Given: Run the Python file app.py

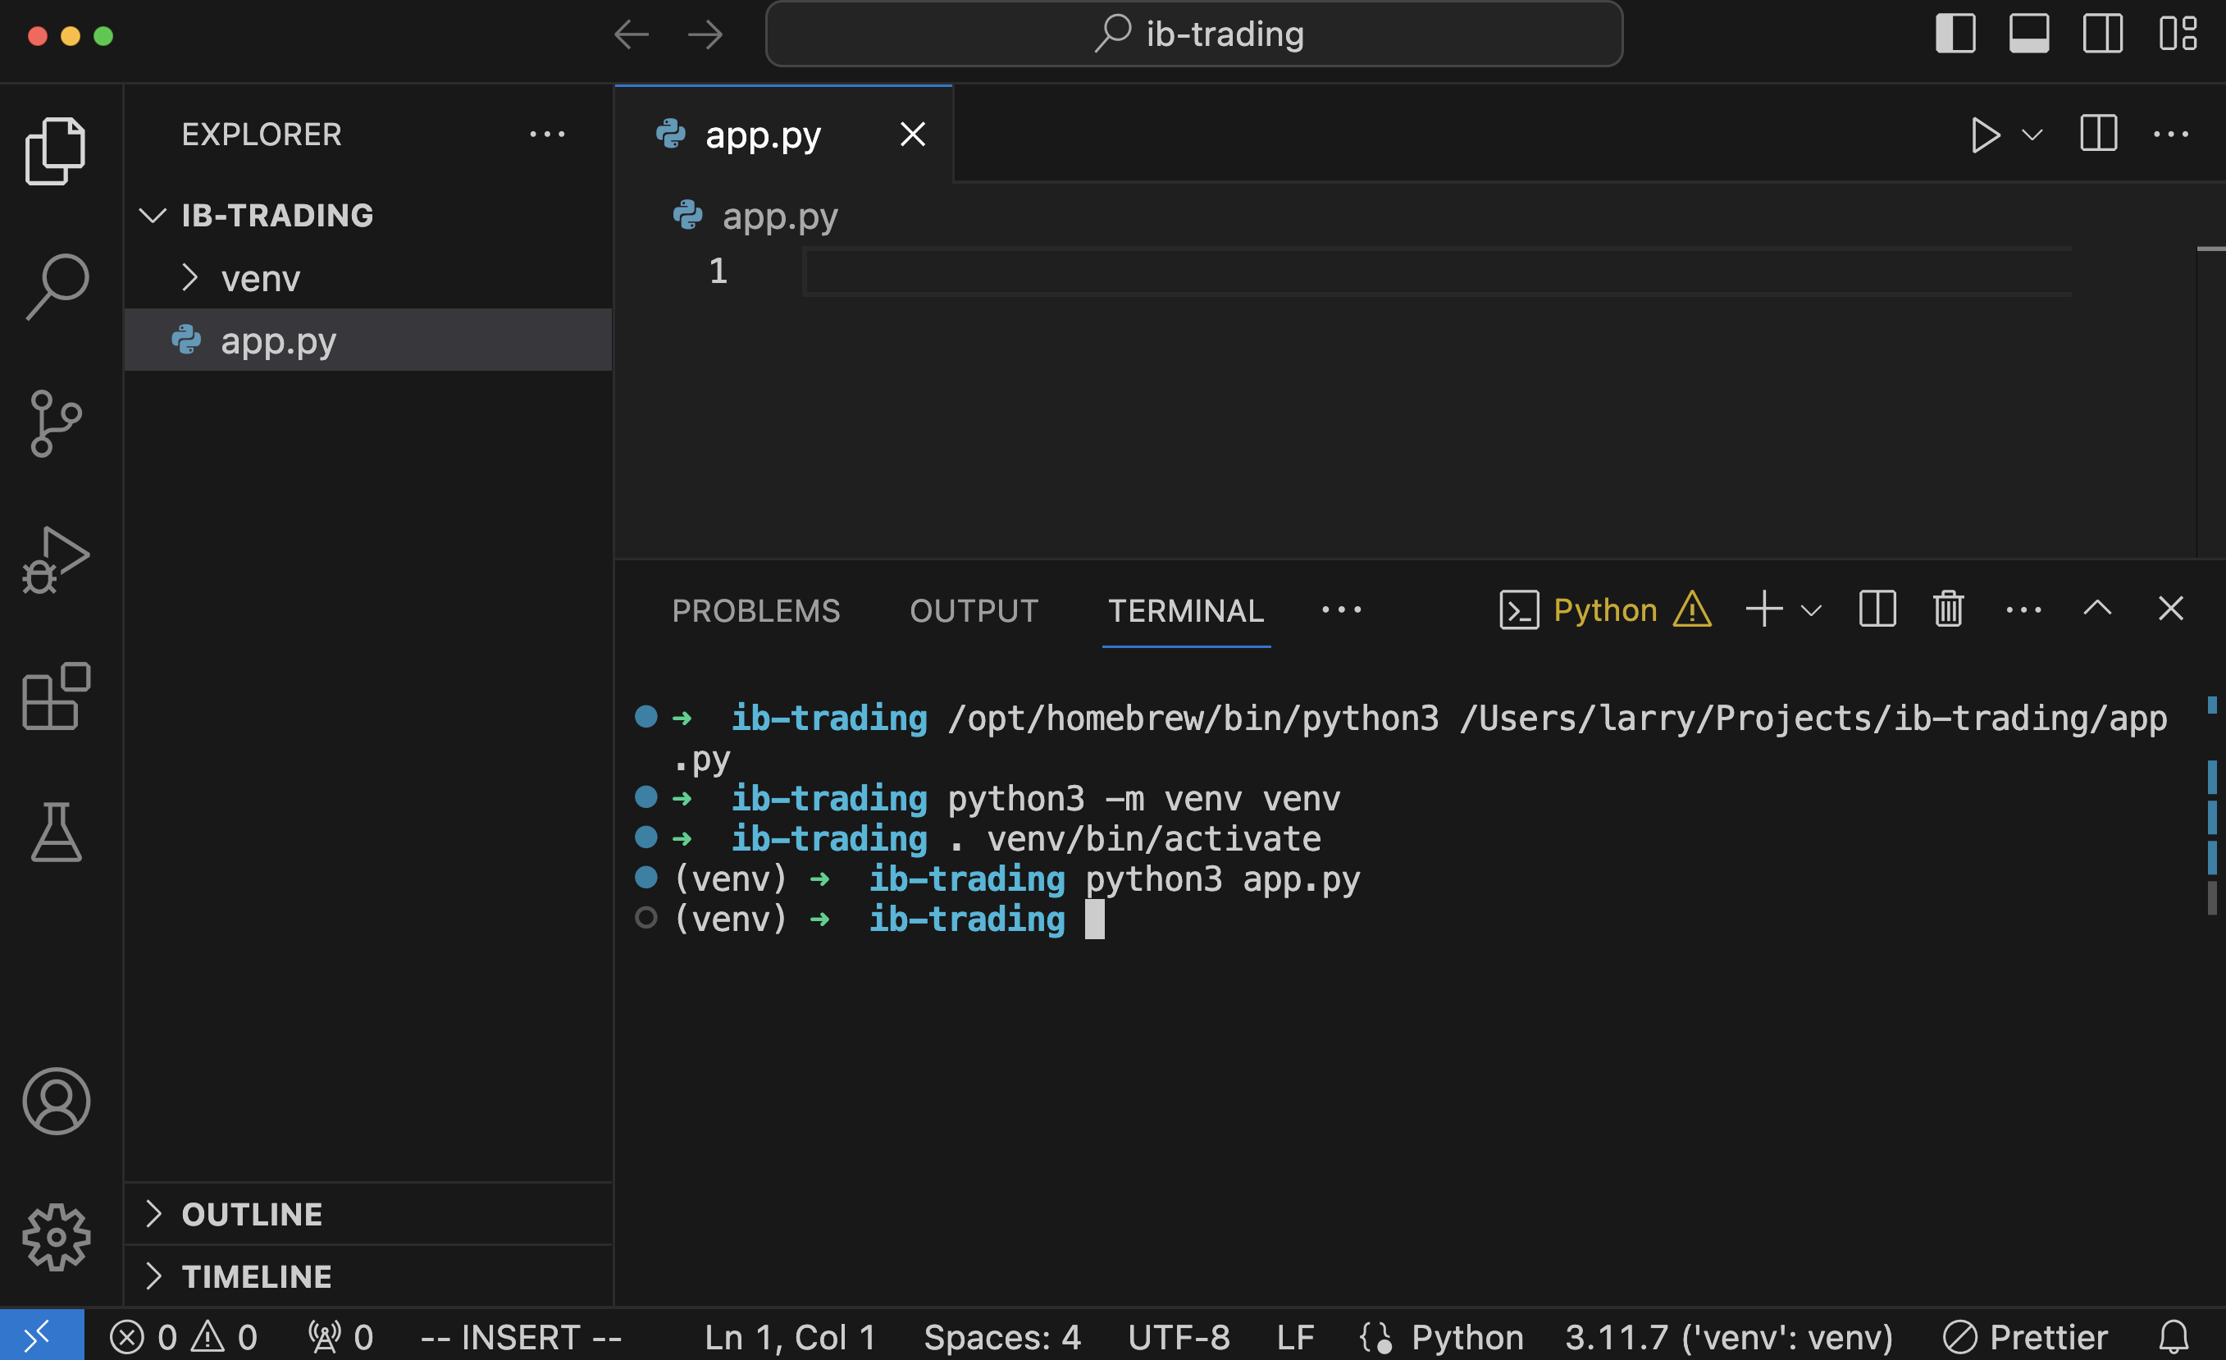Looking at the screenshot, I should pyautogui.click(x=1984, y=135).
